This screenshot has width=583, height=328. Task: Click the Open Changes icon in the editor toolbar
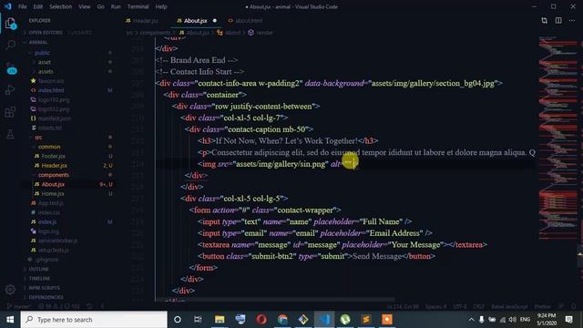click(x=545, y=20)
